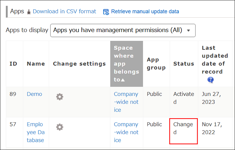Click the Last updated date of record header
This screenshot has height=150, width=235.
[x=215, y=60]
